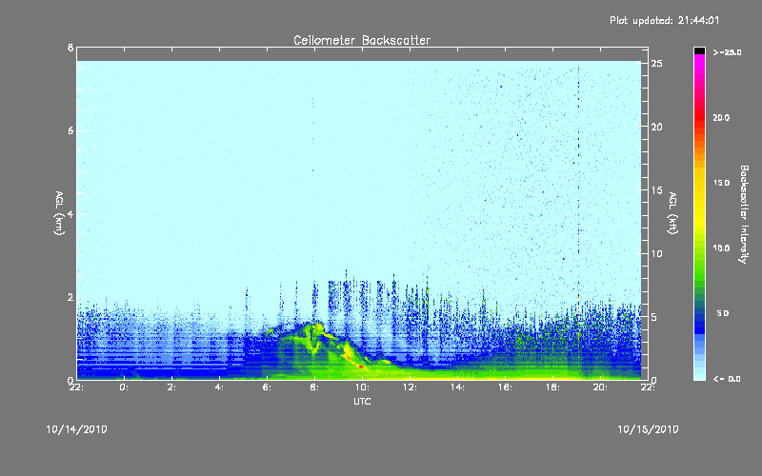The image size is (762, 476).
Task: Click the final "22:" label ending the UTC axis
Action: [x=648, y=387]
